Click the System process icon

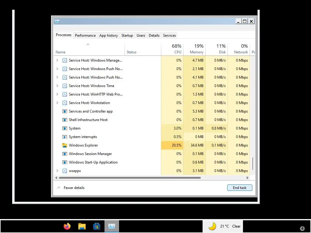64,128
